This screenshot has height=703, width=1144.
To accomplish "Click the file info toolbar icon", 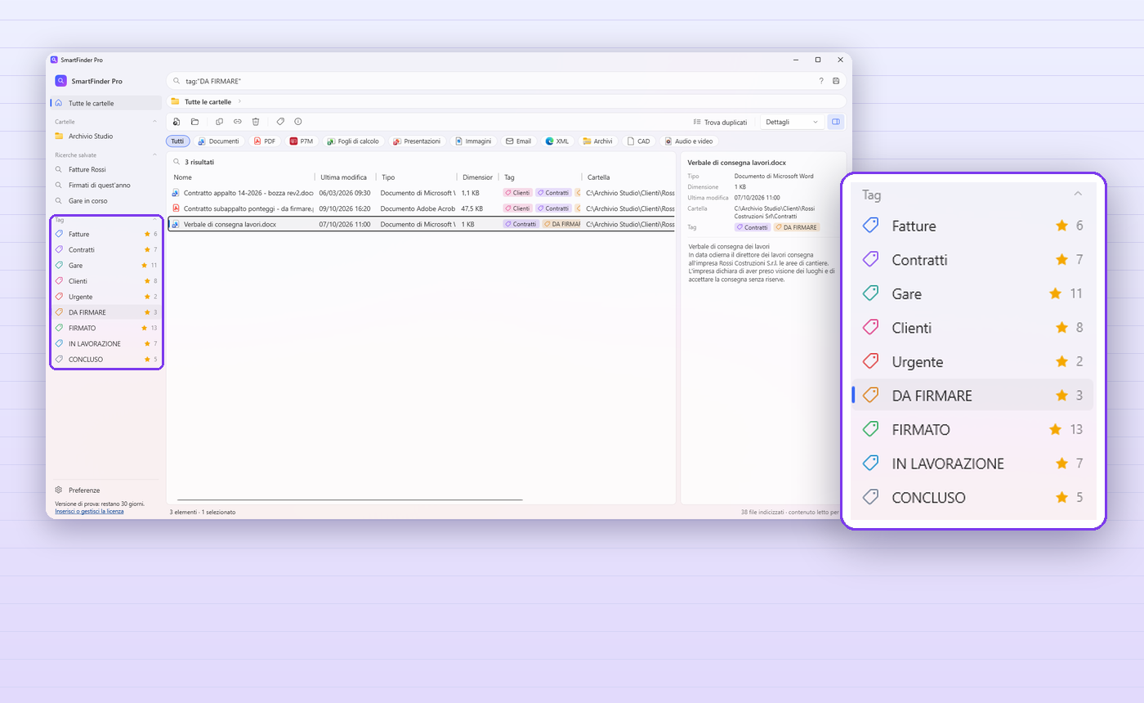I will click(x=298, y=122).
